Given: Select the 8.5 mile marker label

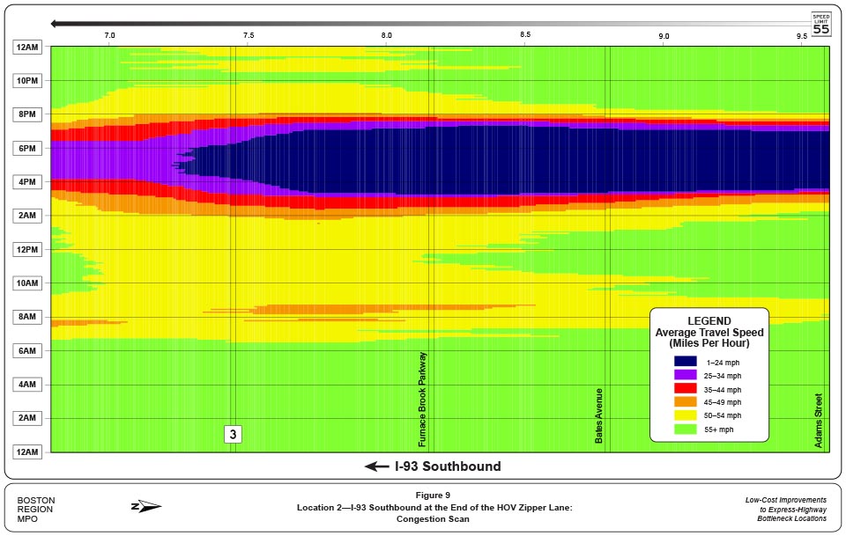Looking at the screenshot, I should pos(524,36).
